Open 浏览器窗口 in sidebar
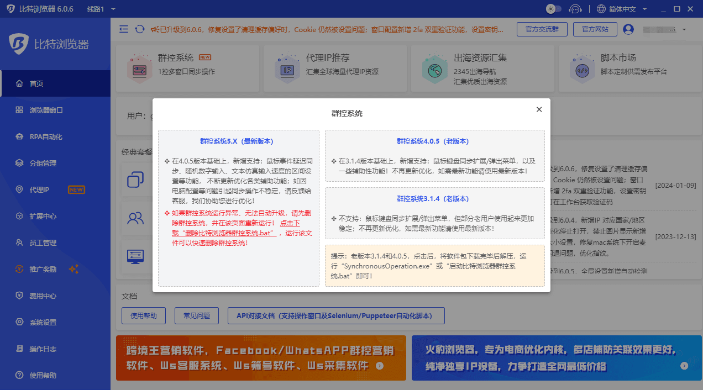Screen dimensions: 703x390 [55, 110]
